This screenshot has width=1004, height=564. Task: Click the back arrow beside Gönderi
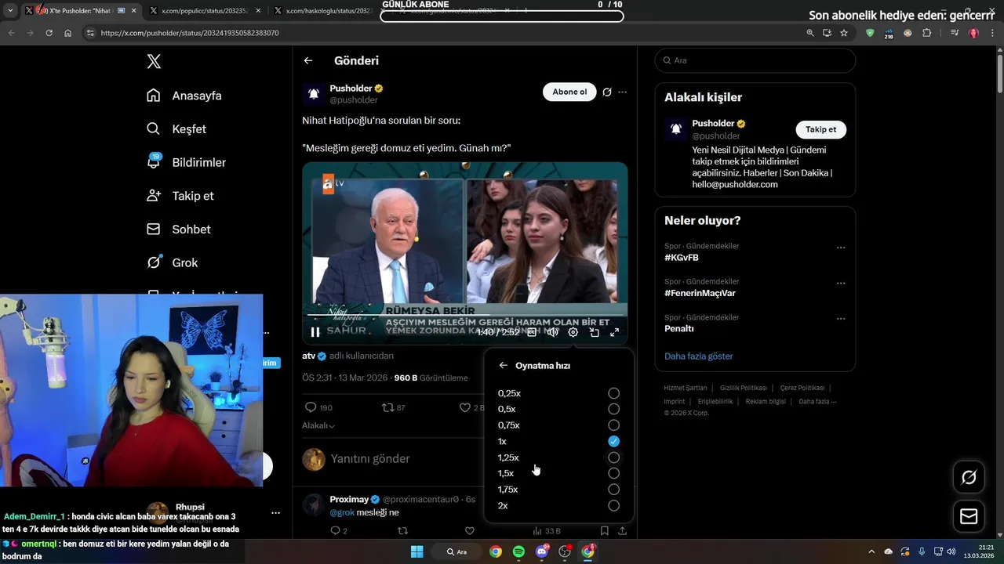[308, 60]
